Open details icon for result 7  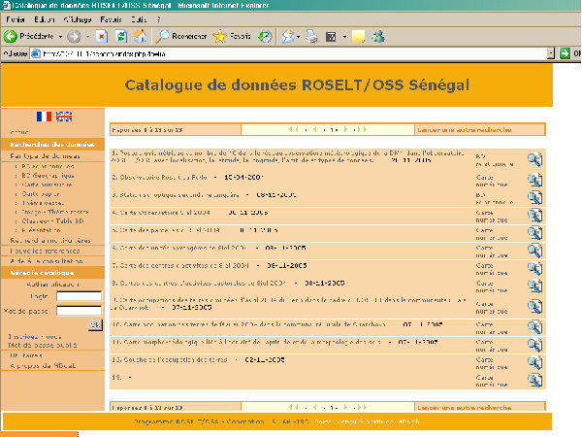click(x=534, y=268)
